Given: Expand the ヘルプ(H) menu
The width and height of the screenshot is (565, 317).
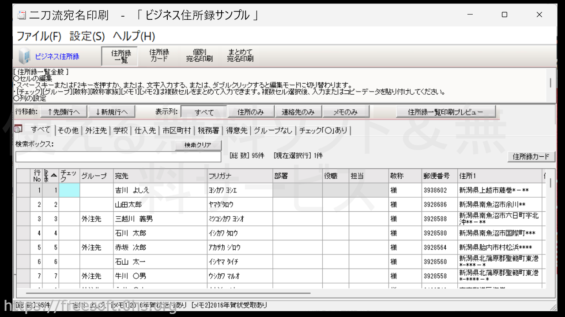Looking at the screenshot, I should coord(134,36).
